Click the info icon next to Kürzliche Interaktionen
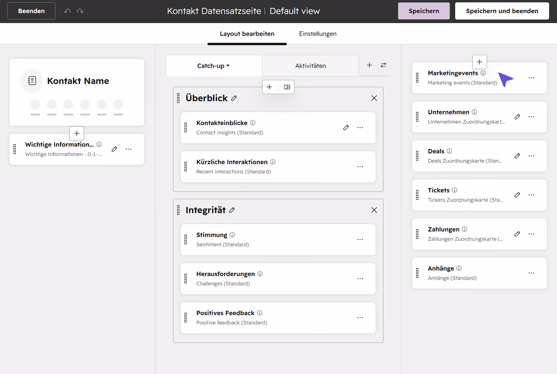 pyautogui.click(x=273, y=162)
